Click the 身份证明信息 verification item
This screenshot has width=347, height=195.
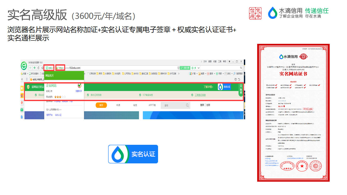(x=94, y=95)
